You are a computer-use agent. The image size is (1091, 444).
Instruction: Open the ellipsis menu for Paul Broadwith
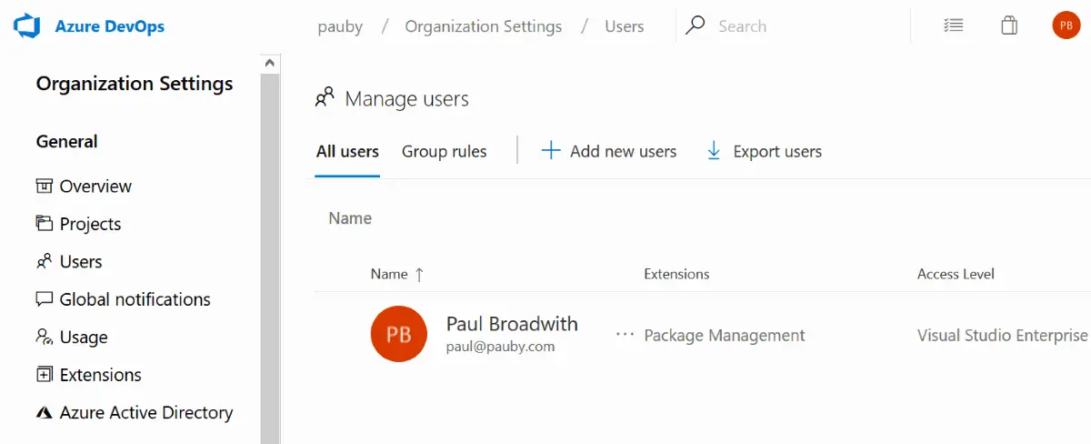tap(625, 335)
